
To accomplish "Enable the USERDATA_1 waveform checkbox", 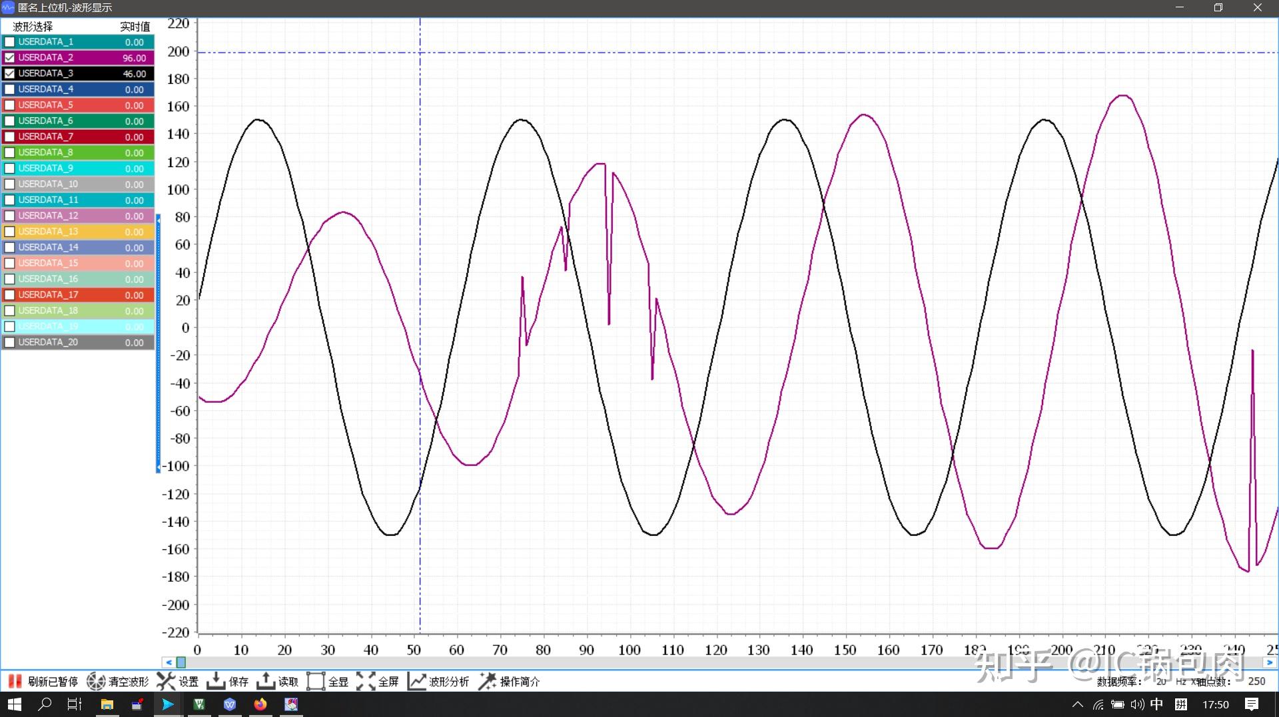I will pyautogui.click(x=10, y=42).
